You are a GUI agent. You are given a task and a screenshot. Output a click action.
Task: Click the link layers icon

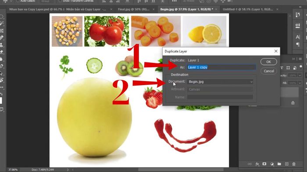tap(250, 164)
